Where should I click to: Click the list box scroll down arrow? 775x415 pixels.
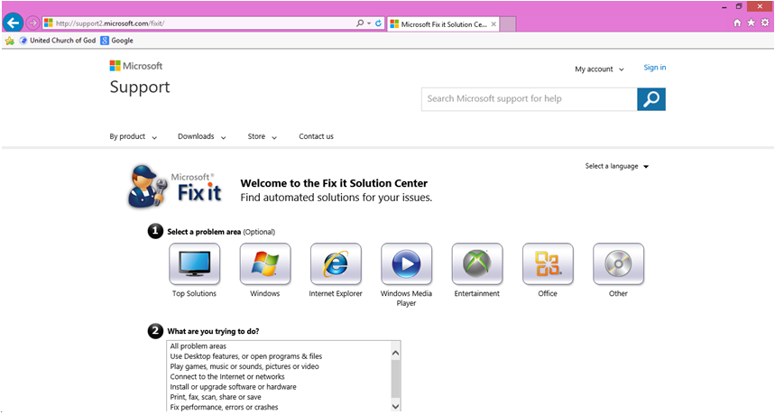click(x=395, y=406)
